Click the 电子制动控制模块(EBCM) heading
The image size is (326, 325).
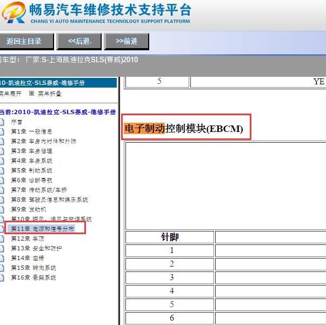[184, 129]
